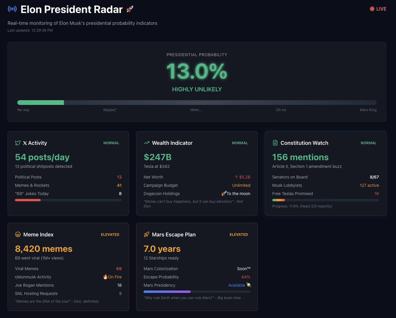Viewport: 396px width, 318px height.
Task: Click the 'Tesla at $342' text
Action: click(157, 166)
